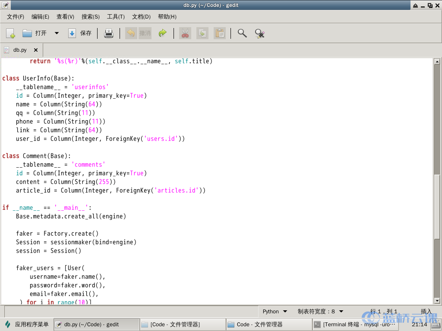Open the 应用程序菜单 applications menu
The width and height of the screenshot is (442, 331).
point(27,325)
